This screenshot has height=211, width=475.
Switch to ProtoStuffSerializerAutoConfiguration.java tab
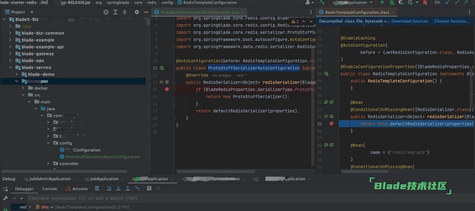[x=200, y=12]
